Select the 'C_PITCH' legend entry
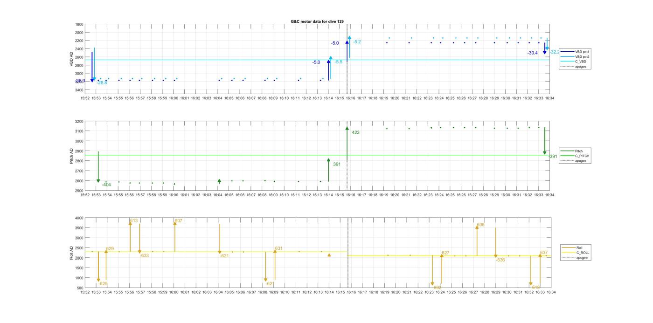Image resolution: width=653 pixels, height=323 pixels. 575,156
